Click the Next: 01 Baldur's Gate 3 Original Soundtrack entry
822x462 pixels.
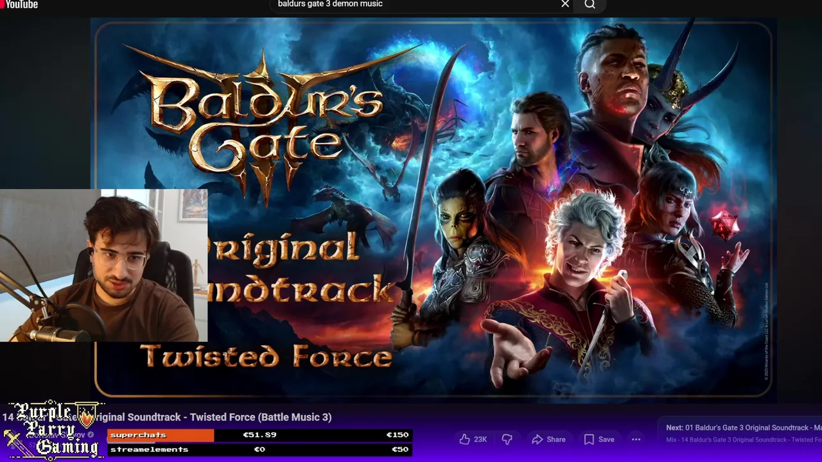[744, 428]
